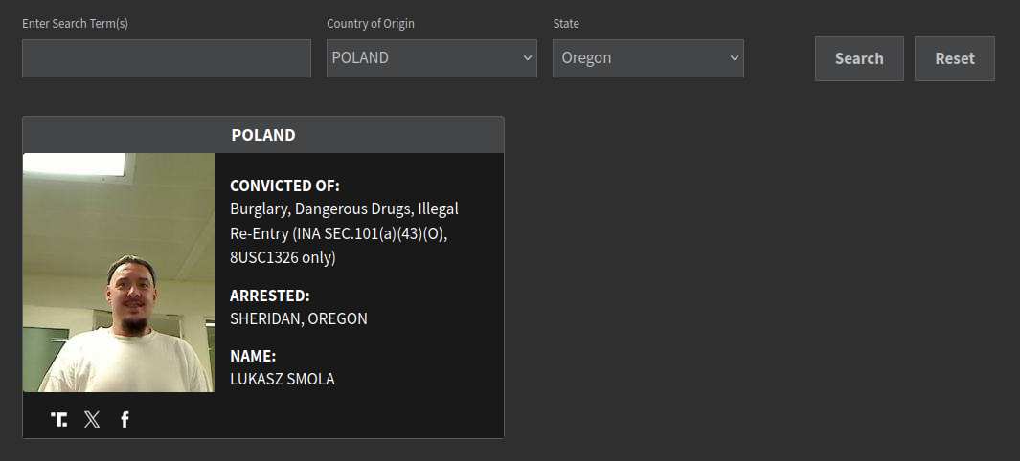
Task: Select the 8USC1326 only) text
Action: point(283,258)
